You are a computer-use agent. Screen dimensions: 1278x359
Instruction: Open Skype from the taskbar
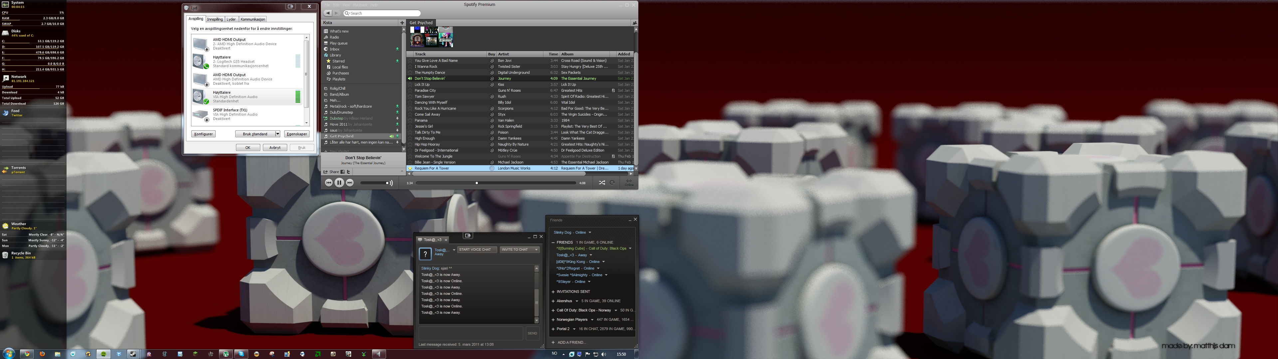click(x=241, y=354)
